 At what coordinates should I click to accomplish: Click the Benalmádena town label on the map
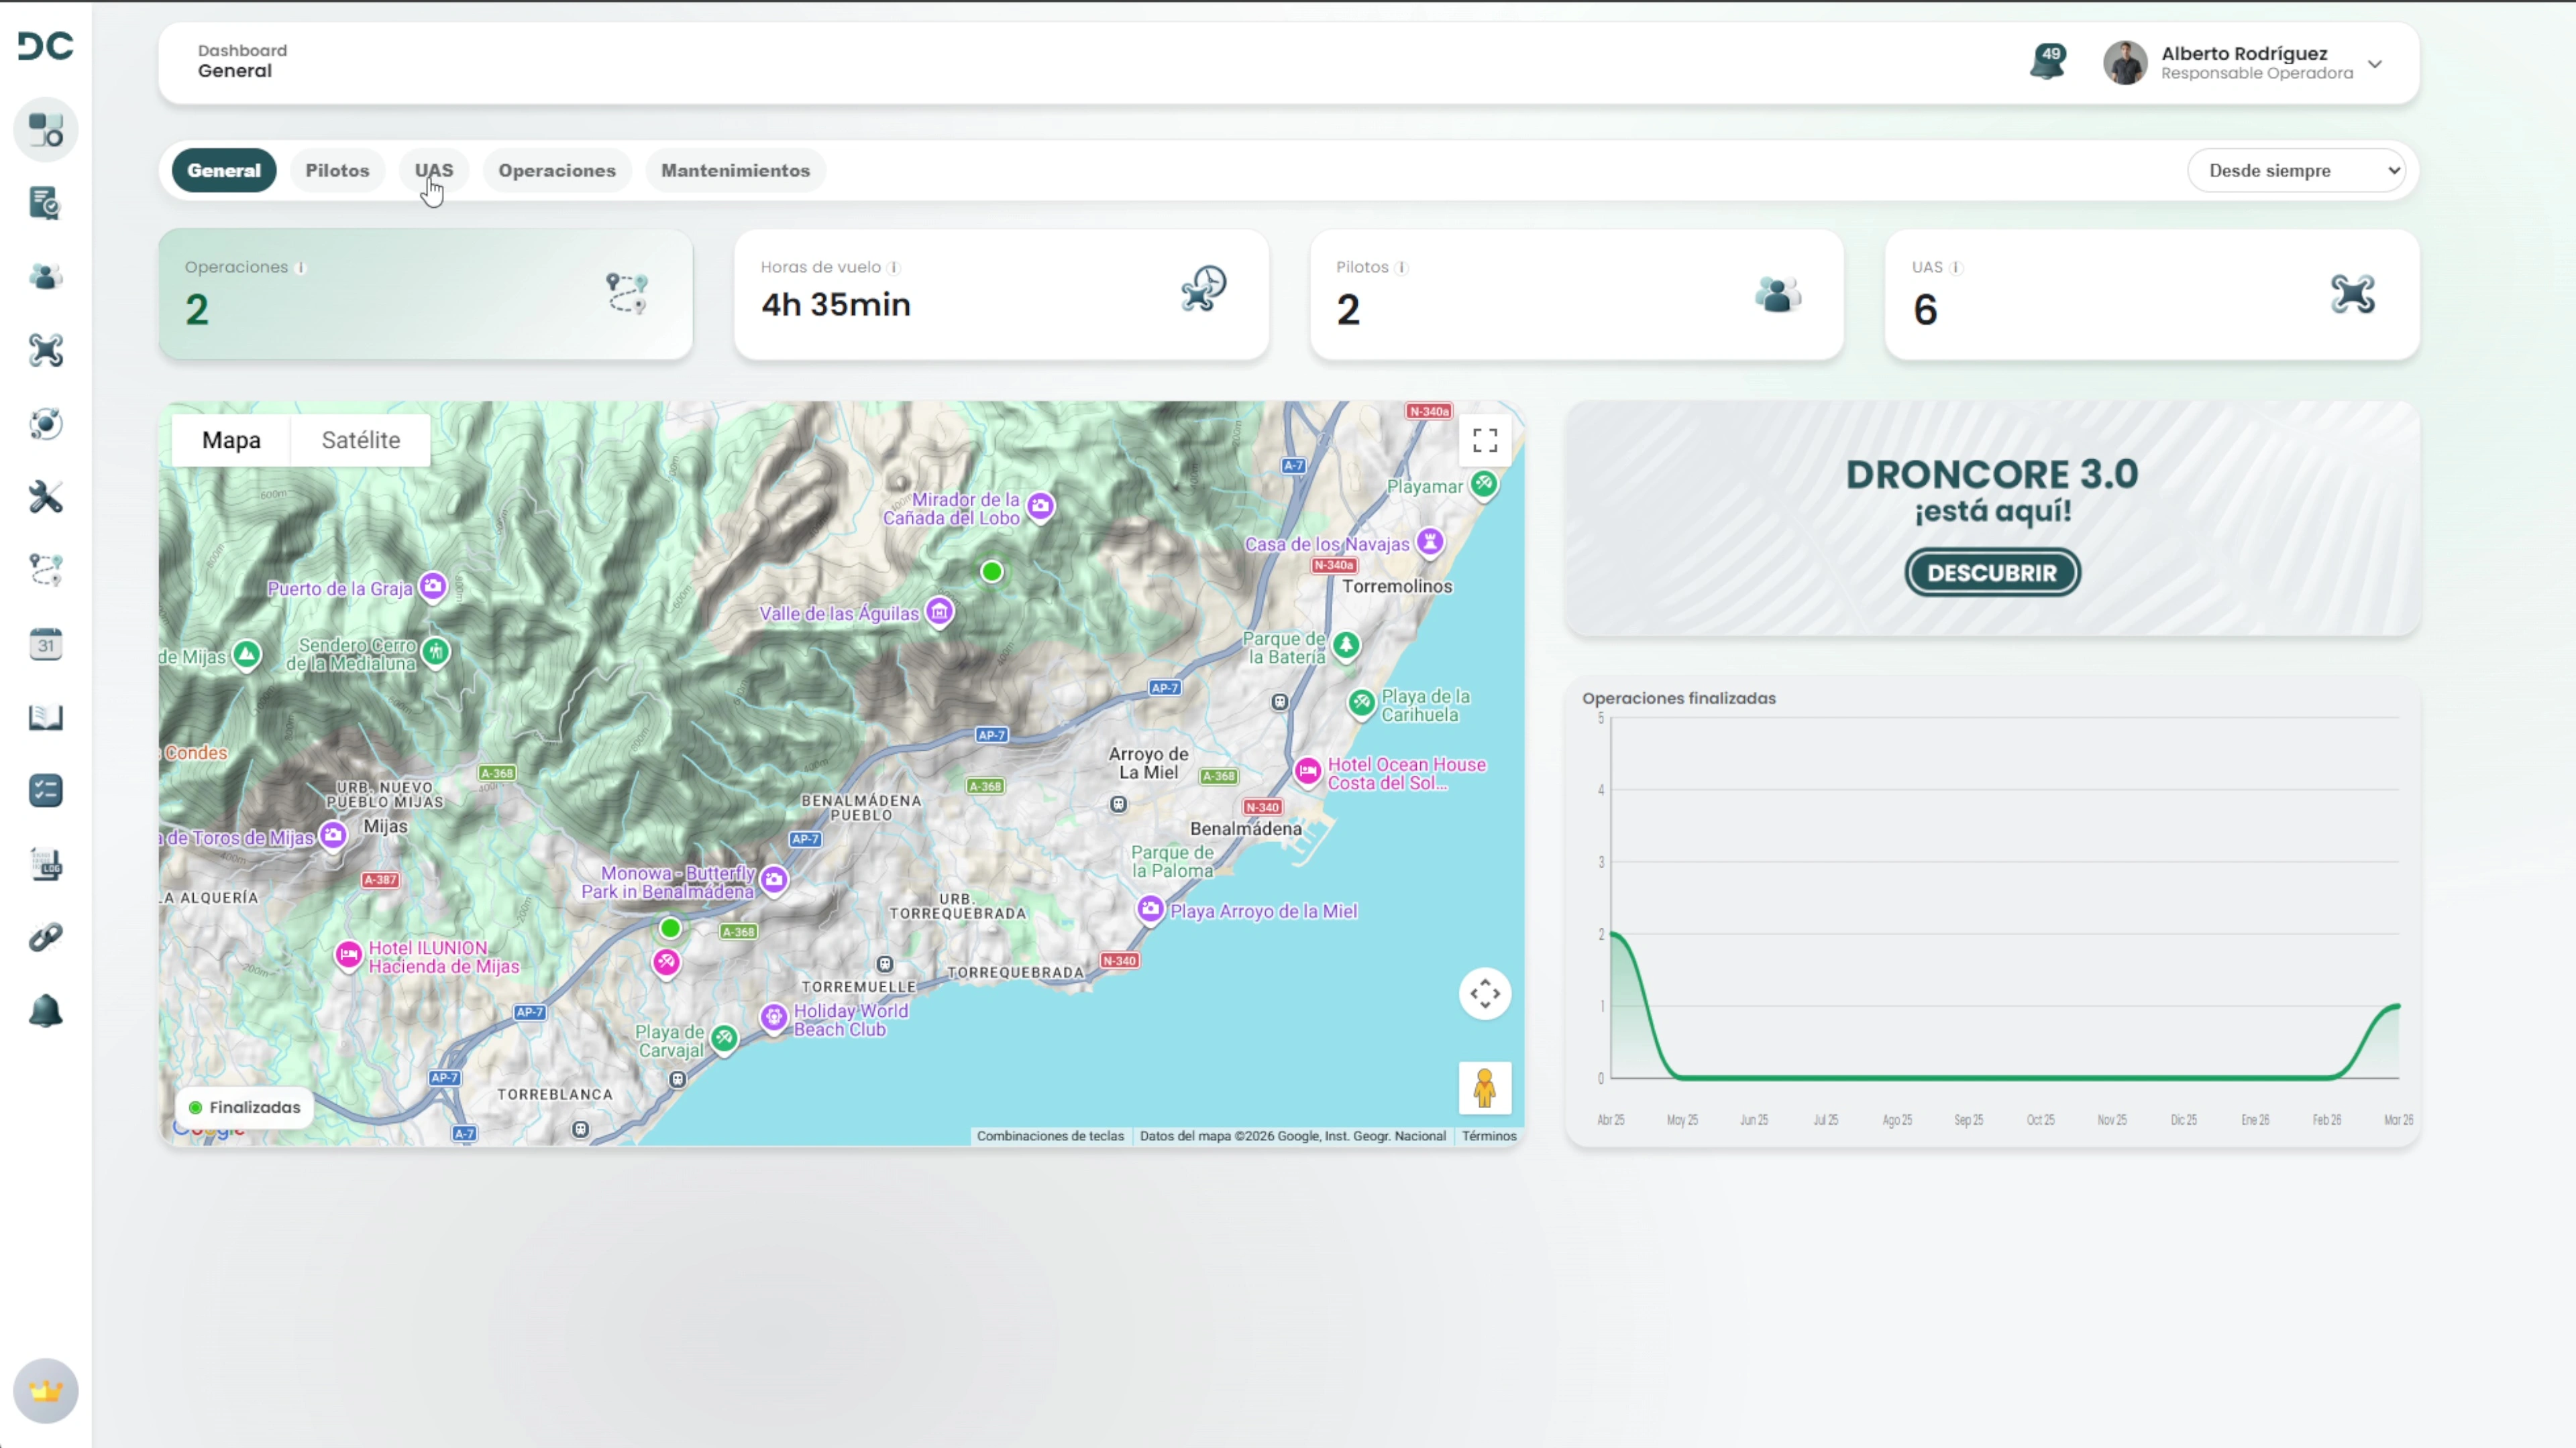(x=1246, y=829)
